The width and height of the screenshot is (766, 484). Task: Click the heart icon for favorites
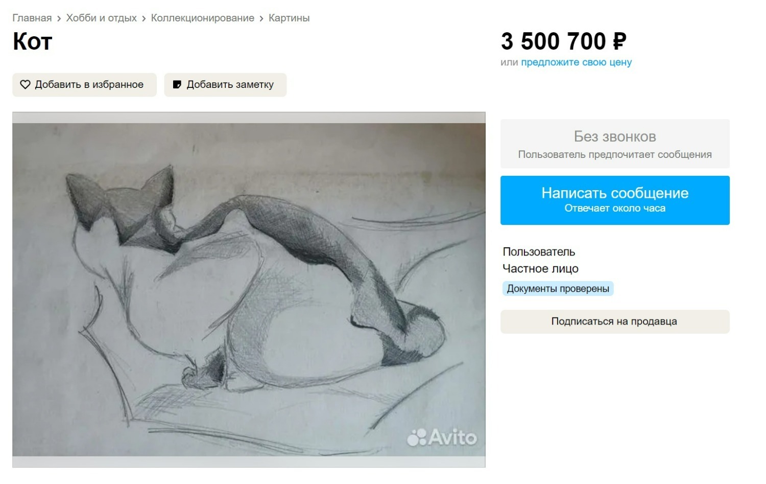pyautogui.click(x=25, y=84)
